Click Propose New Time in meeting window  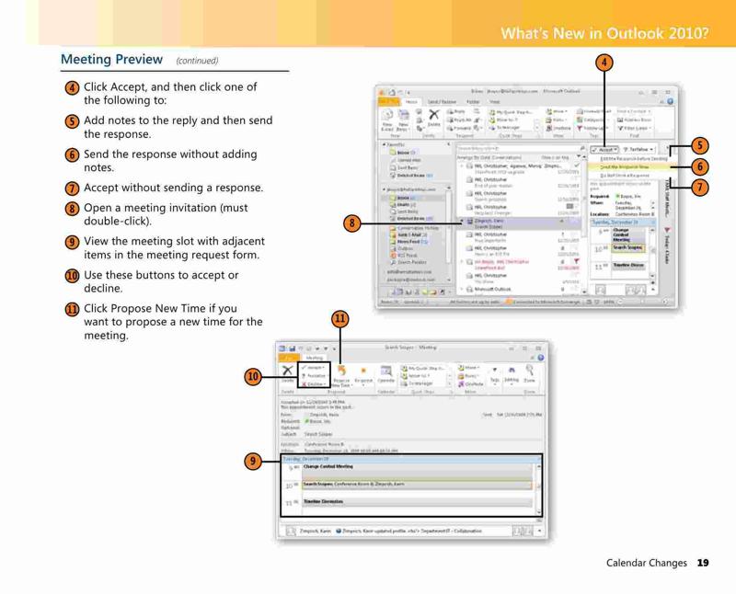pyautogui.click(x=341, y=376)
